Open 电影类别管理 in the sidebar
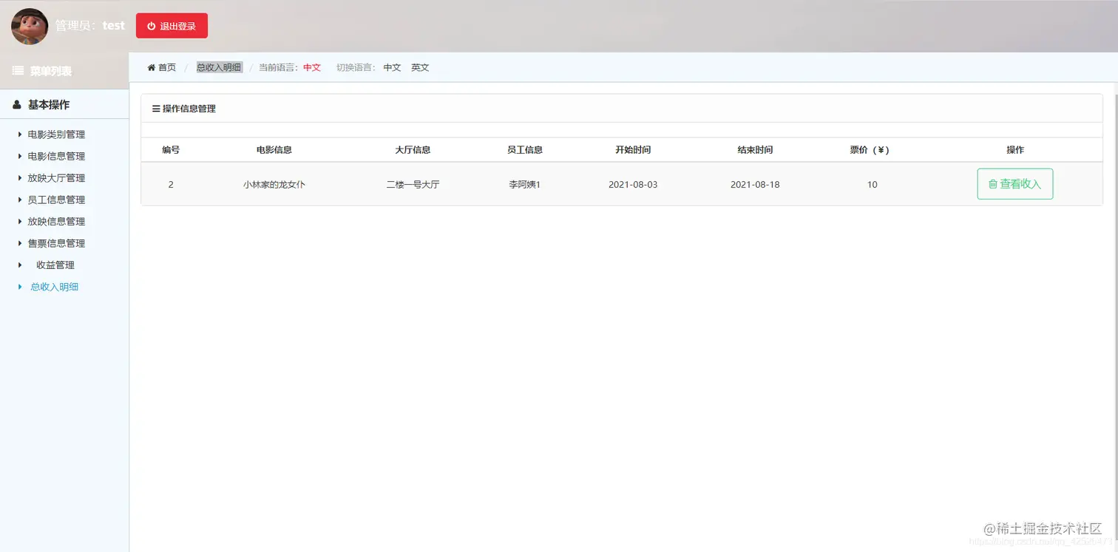The height and width of the screenshot is (552, 1118). pyautogui.click(x=56, y=134)
